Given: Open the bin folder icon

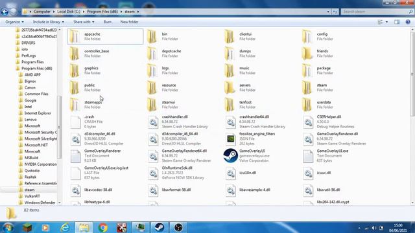Looking at the screenshot, I should click(152, 36).
